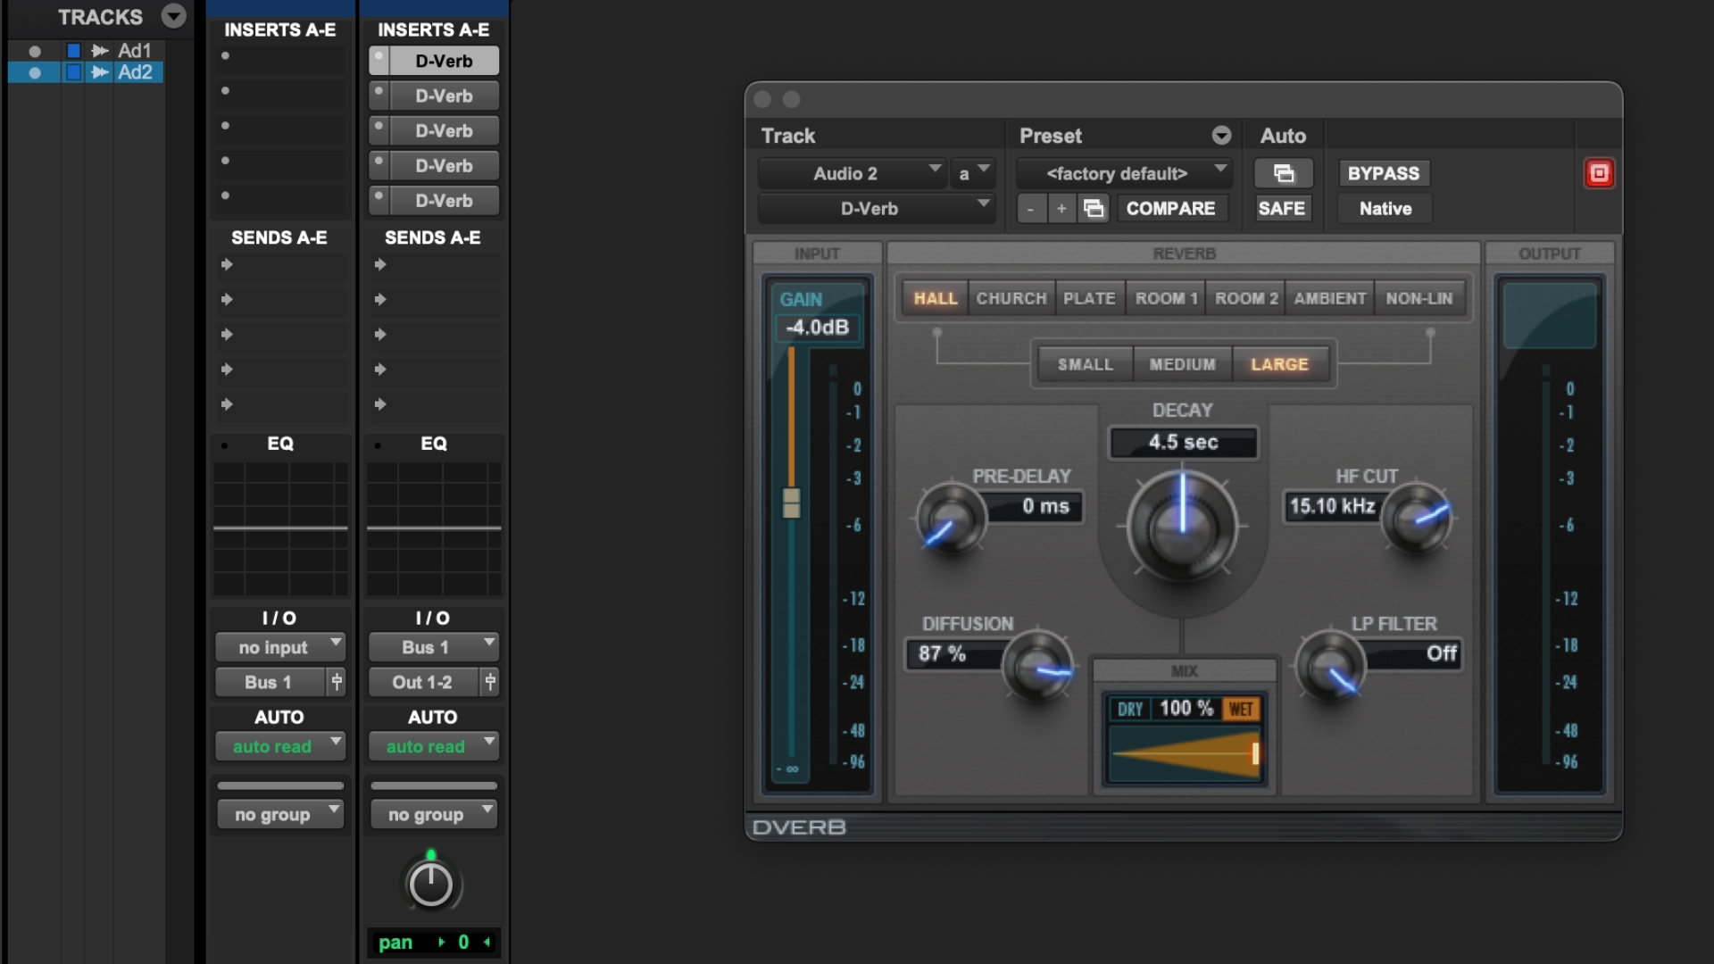Screen dimensions: 1714x964
Task: Click the channel pan knob
Action: click(430, 885)
